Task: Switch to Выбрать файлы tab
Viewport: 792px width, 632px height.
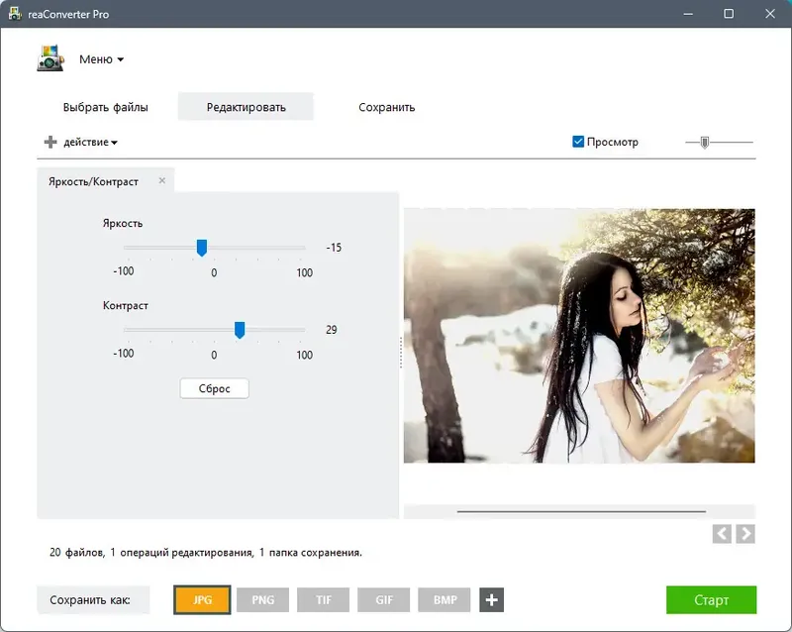Action: (x=106, y=107)
